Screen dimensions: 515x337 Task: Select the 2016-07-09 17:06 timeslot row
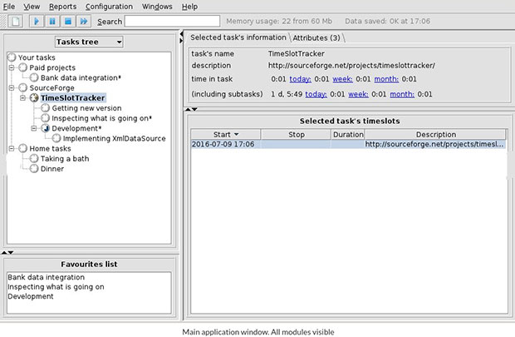point(349,145)
